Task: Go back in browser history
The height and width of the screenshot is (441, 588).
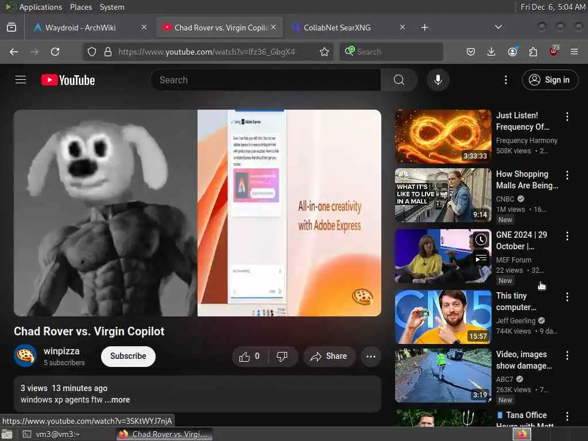Action: click(14, 52)
